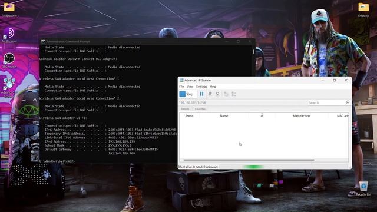Sort by the IP column header
The height and width of the screenshot is (212, 377).
pos(262,116)
